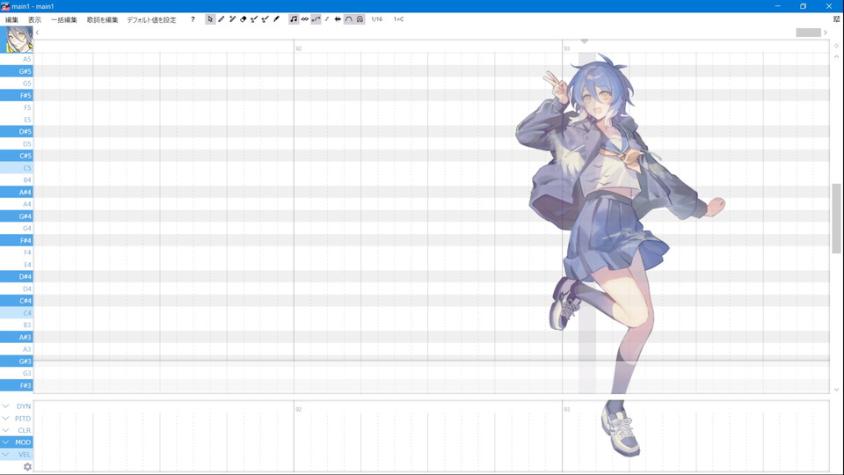Play the F#5 piano key
The width and height of the screenshot is (844, 475).
tap(16, 95)
